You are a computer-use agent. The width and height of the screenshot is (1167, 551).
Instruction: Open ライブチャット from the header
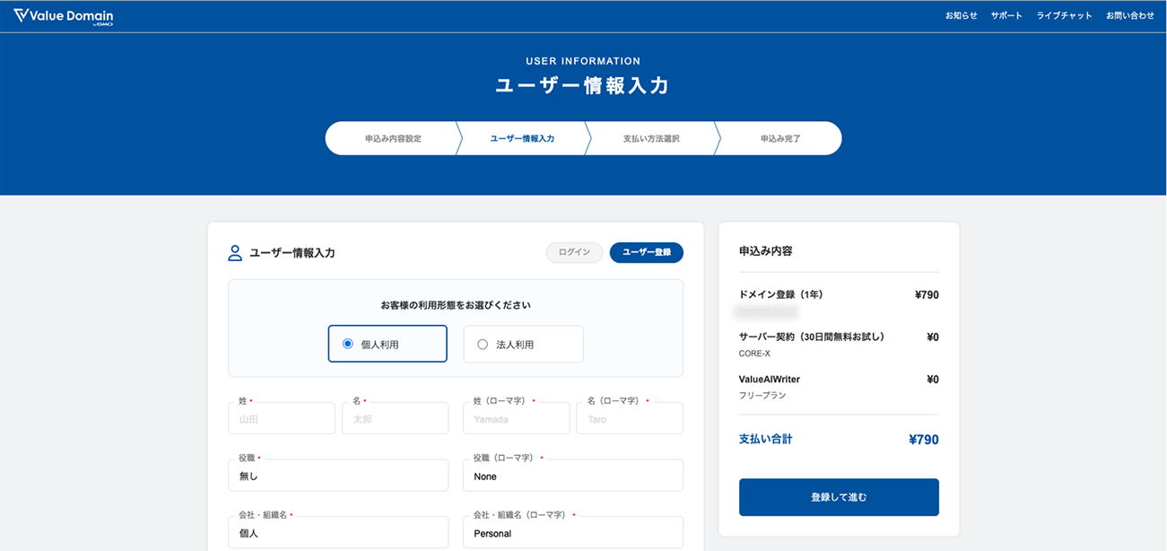1064,16
